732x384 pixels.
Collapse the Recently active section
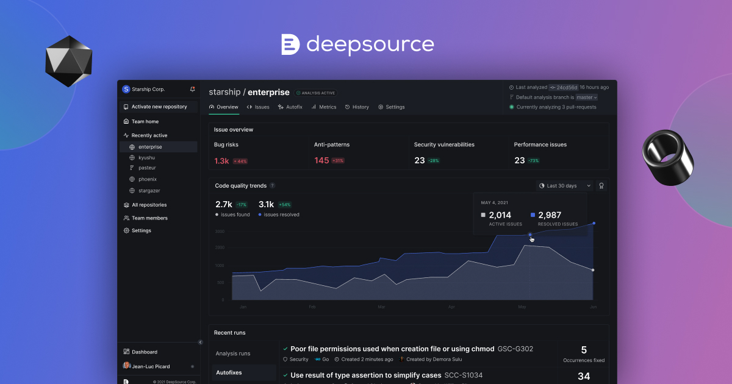click(125, 135)
